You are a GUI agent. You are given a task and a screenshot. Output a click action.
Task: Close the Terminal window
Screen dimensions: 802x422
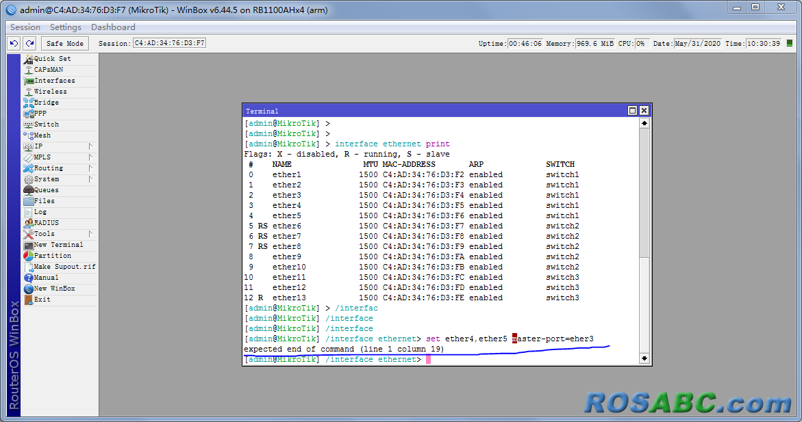click(x=644, y=110)
